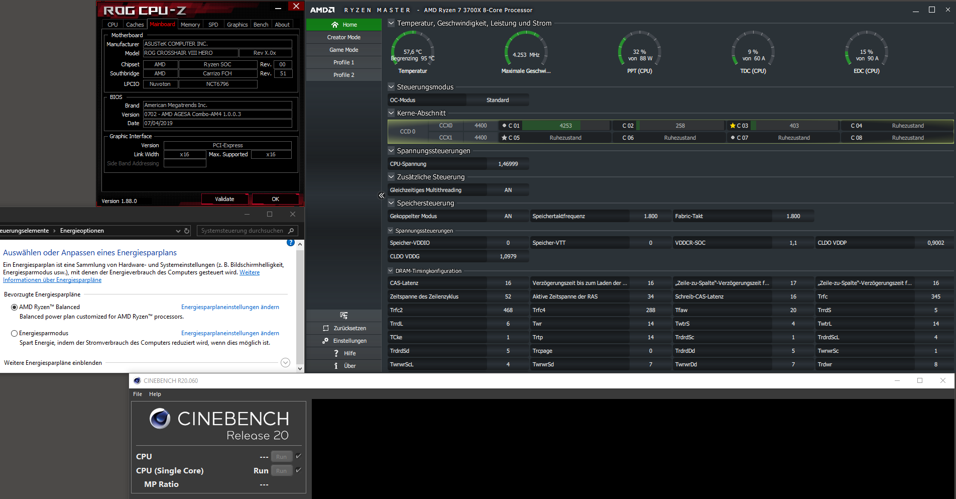Click the white star on core C 05
The image size is (956, 499).
(504, 138)
